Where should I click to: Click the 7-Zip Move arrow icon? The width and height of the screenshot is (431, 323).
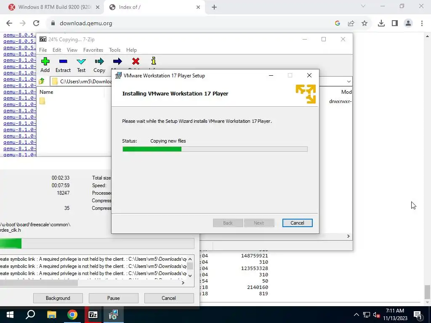tap(117, 61)
